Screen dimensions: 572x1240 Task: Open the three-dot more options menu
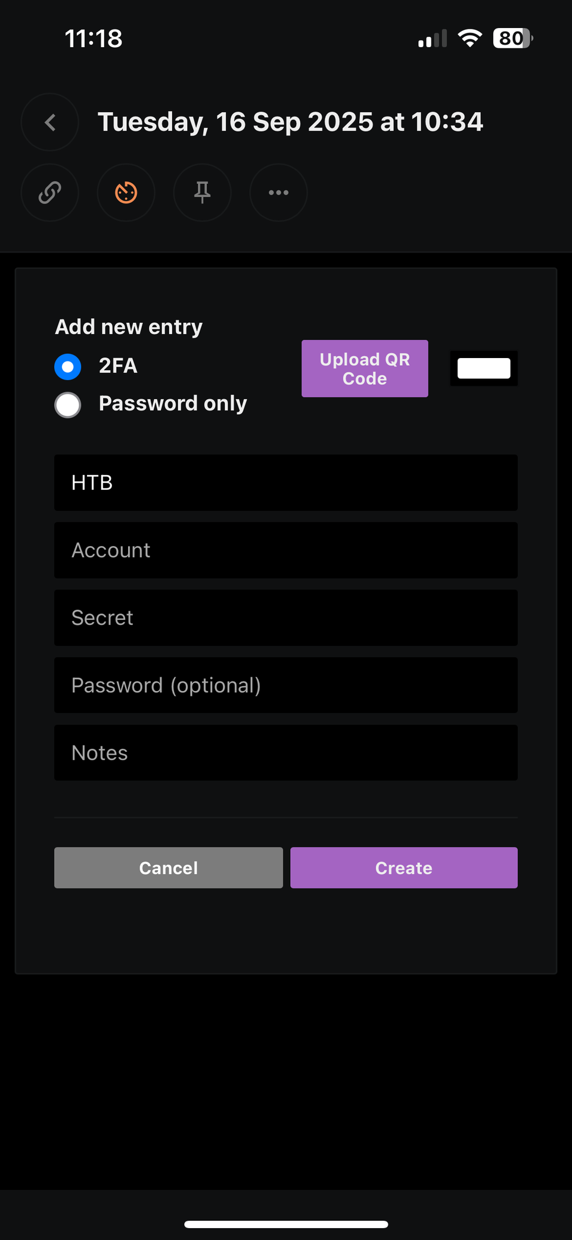point(278,193)
